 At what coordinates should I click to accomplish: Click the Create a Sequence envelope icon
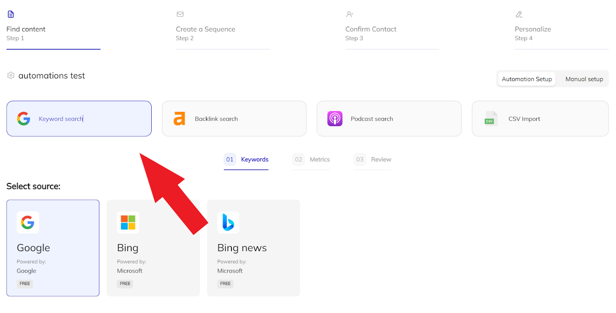click(x=180, y=14)
